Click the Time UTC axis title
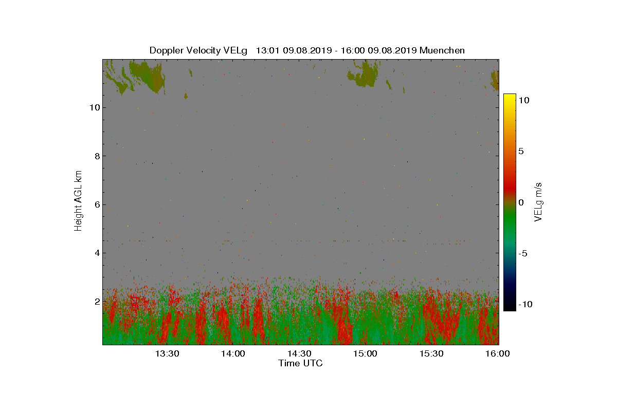 301,363
